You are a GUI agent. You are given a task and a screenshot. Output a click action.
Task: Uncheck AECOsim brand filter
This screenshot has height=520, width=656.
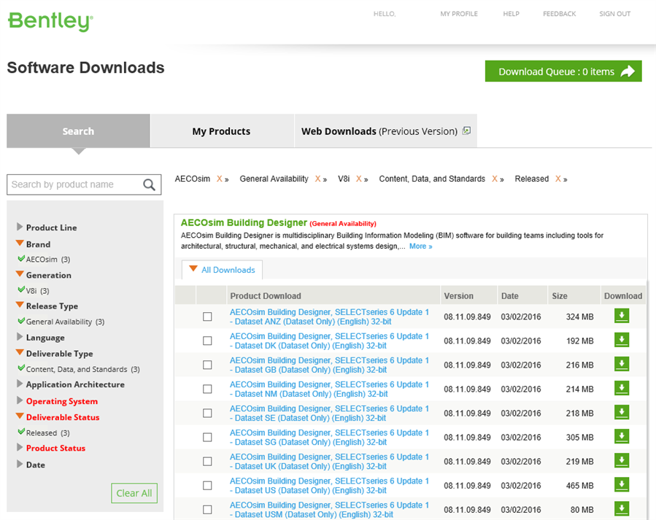[x=21, y=259]
